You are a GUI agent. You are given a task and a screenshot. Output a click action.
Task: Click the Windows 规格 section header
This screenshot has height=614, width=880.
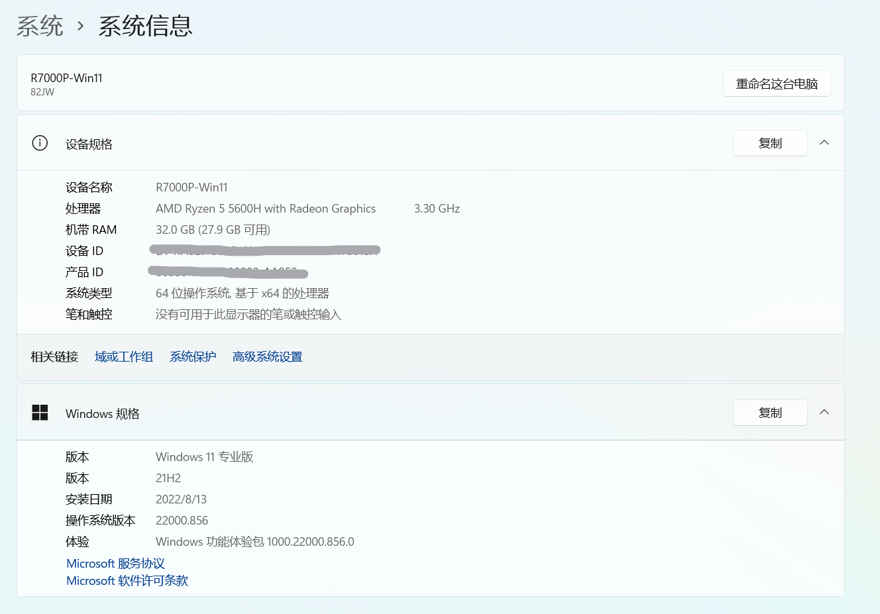click(103, 413)
